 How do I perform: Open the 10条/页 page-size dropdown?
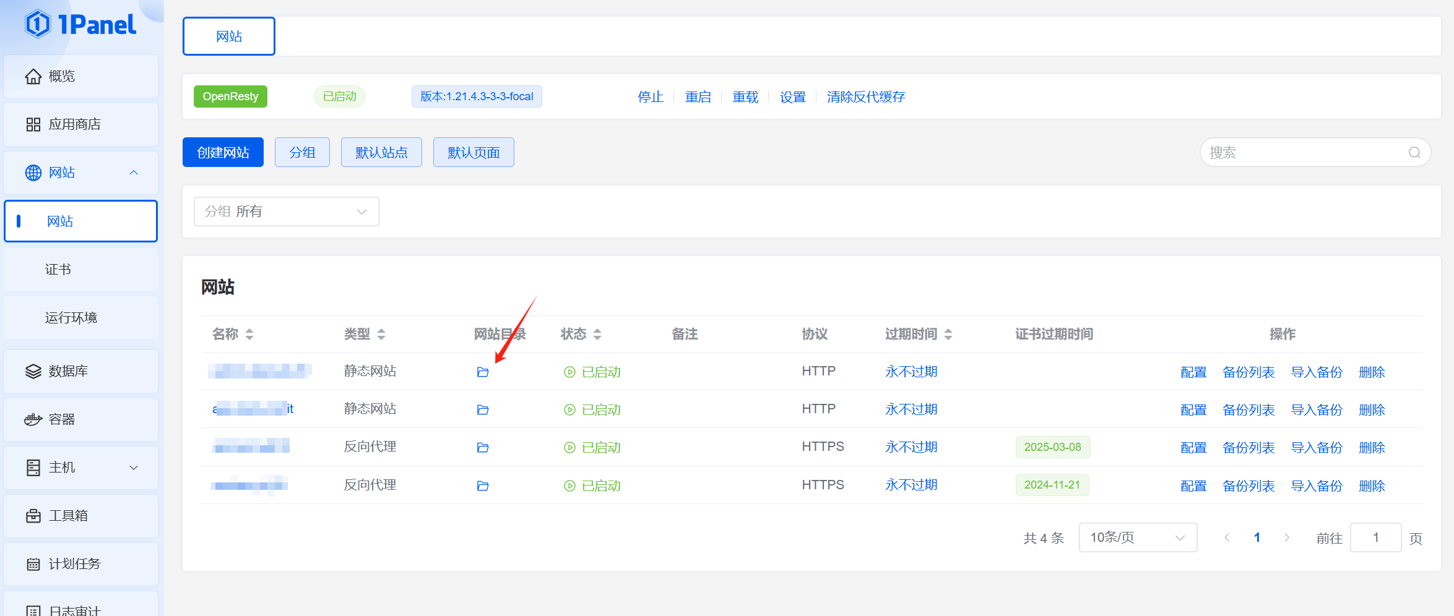(1138, 537)
